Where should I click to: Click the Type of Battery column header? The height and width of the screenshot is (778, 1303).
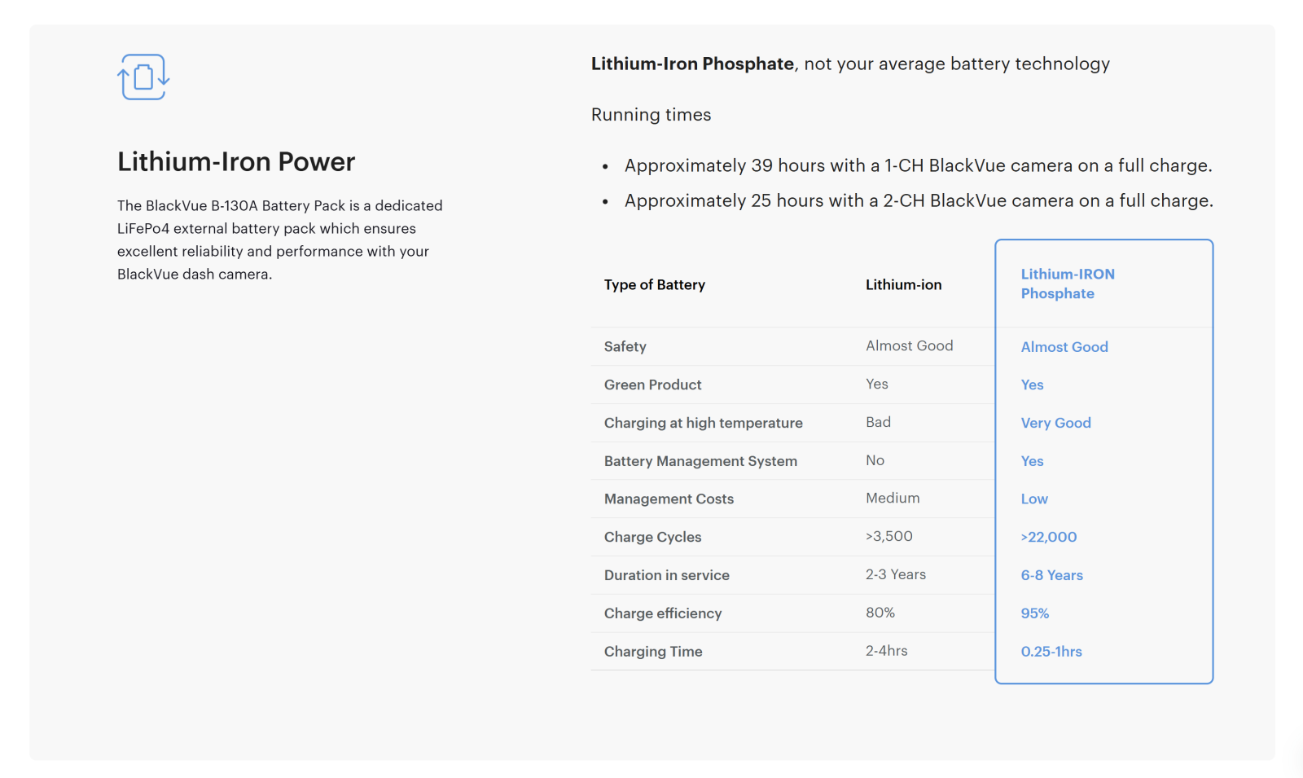[x=655, y=285]
